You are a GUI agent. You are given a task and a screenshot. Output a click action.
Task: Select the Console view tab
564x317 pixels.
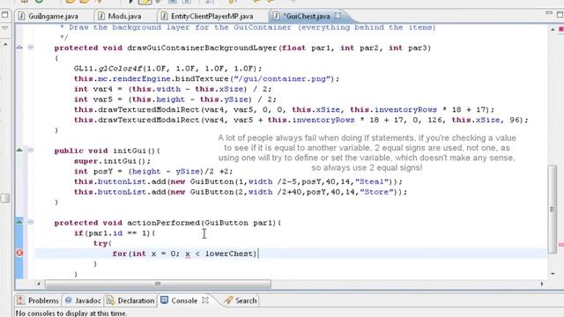179,300
